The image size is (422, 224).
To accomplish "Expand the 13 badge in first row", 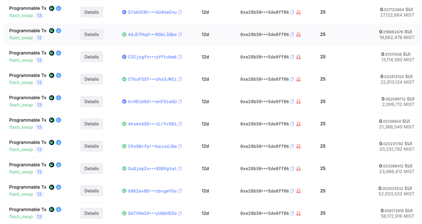I will coord(39,16).
